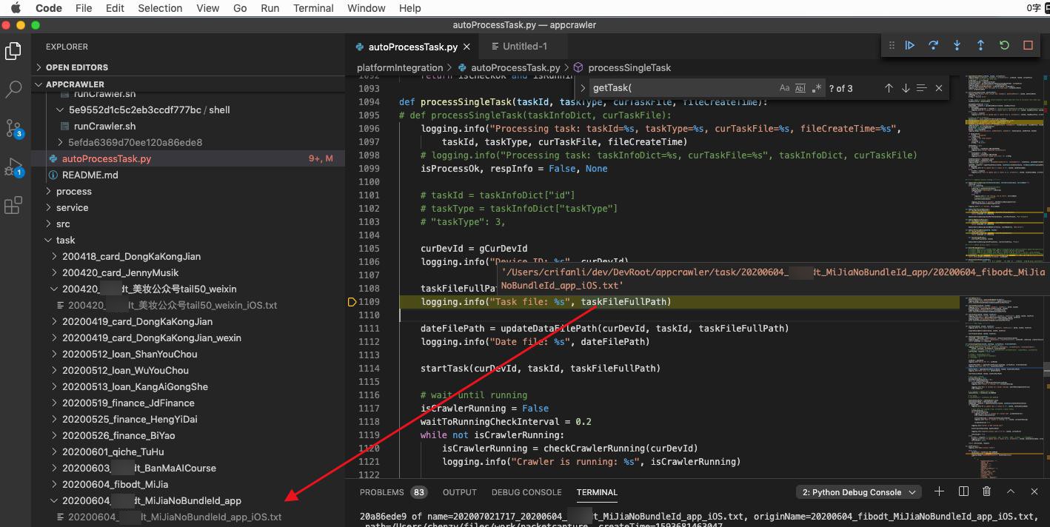1050x527 pixels.
Task: Open the Extensions view
Action: (x=13, y=205)
